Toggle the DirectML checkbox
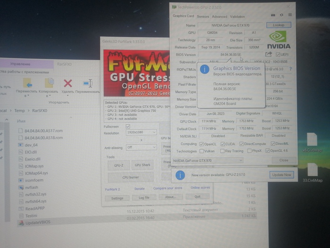This screenshot has height=248, width=330. tap(273, 144)
